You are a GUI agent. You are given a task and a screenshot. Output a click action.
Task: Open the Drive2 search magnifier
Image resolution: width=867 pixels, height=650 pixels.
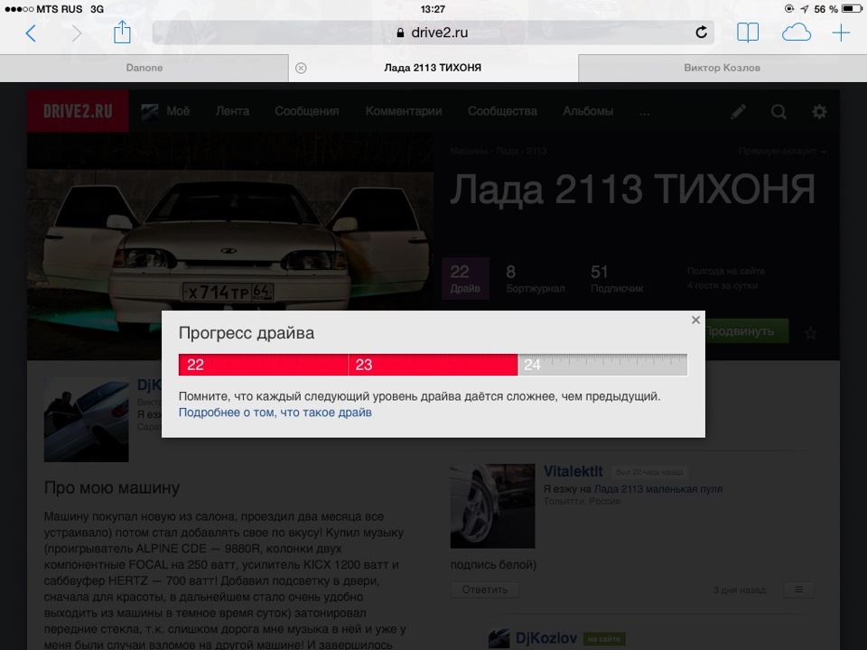pyautogui.click(x=778, y=111)
